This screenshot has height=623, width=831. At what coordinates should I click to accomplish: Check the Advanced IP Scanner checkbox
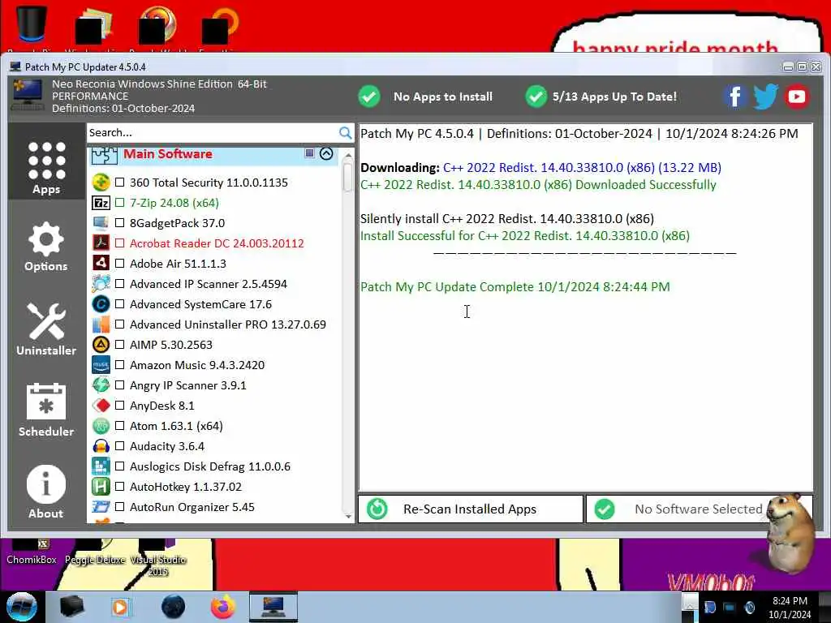coord(120,284)
